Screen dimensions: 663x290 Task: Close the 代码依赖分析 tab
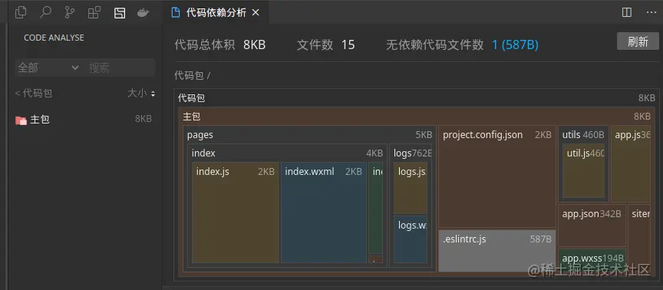pyautogui.click(x=255, y=13)
